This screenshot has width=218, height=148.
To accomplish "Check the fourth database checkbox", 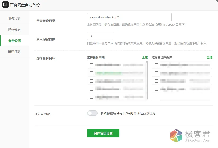I will [156, 89].
